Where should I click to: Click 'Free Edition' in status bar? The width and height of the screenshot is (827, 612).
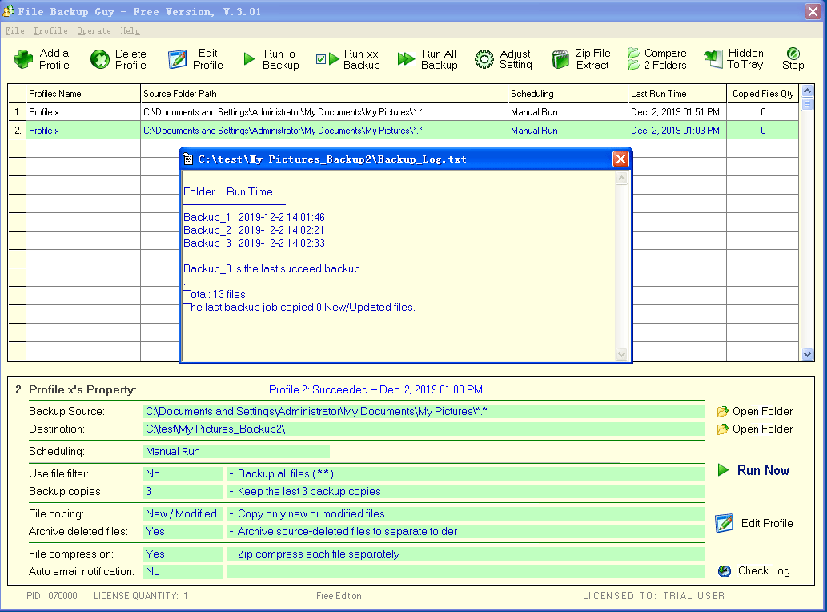(339, 596)
